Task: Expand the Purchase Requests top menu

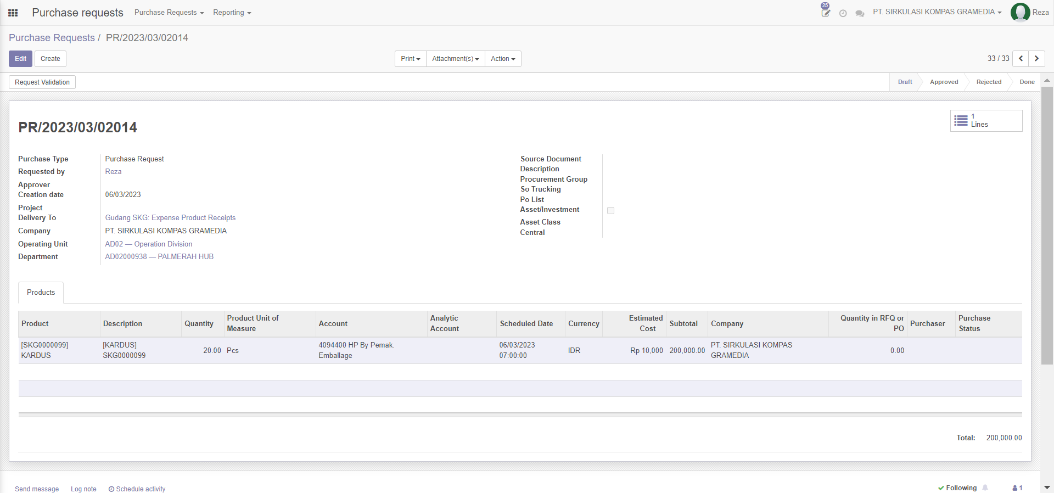Action: click(x=169, y=13)
